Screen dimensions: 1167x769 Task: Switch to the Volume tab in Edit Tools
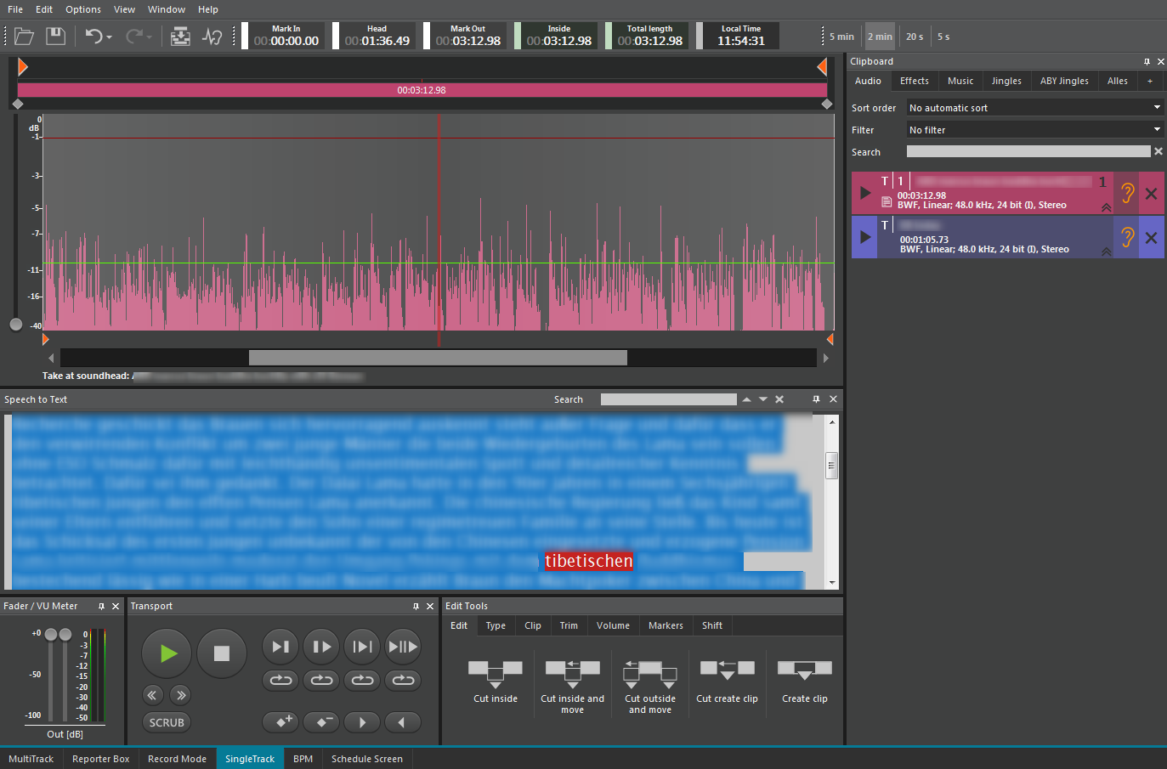[x=613, y=625]
